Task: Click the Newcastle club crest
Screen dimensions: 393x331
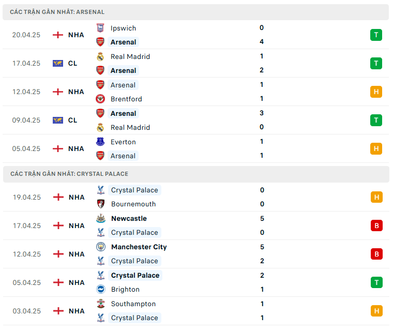Action: coord(101,218)
